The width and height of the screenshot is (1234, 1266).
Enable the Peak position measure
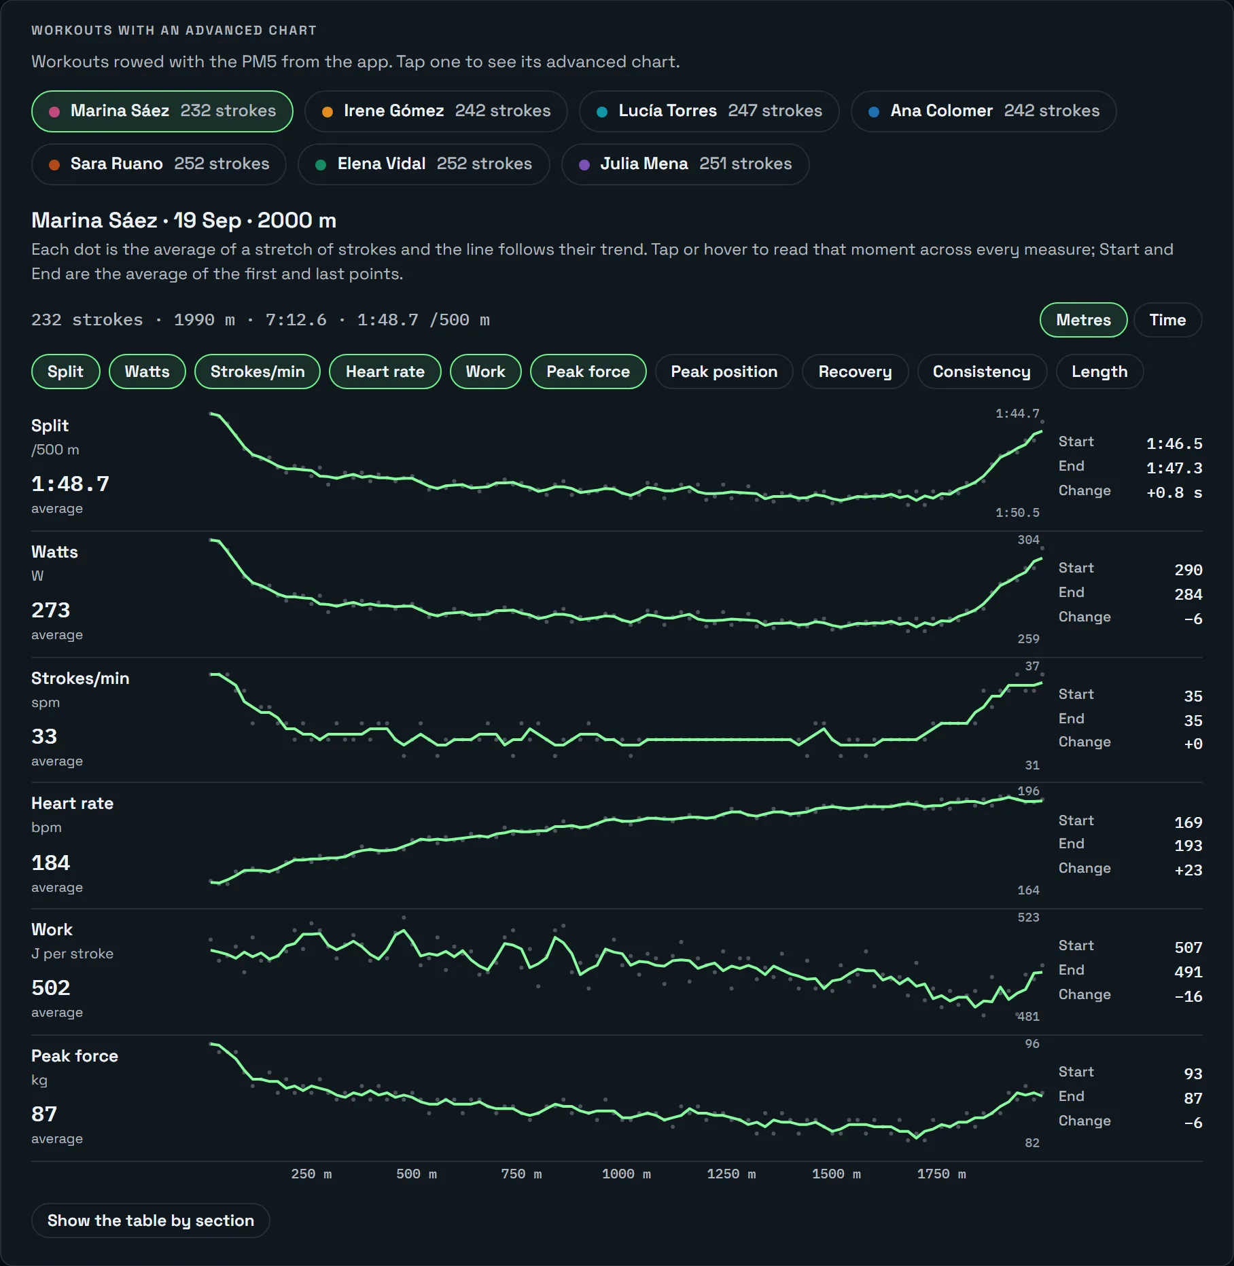(x=724, y=372)
